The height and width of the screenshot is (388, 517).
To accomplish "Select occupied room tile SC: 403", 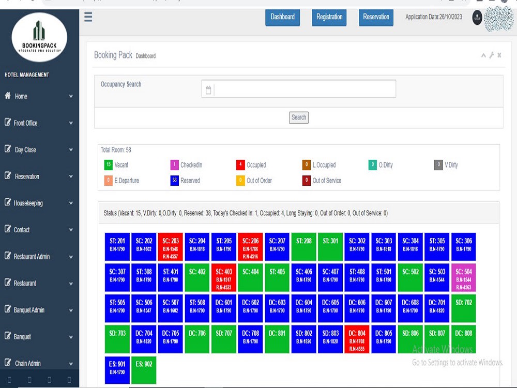I will tap(223, 277).
